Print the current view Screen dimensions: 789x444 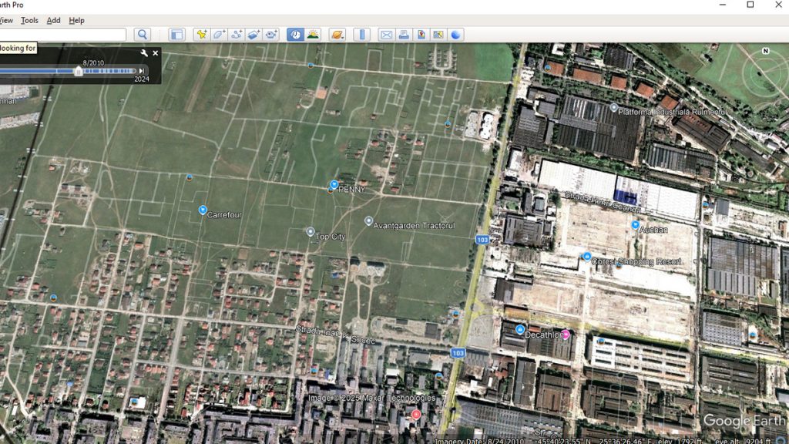(x=404, y=34)
